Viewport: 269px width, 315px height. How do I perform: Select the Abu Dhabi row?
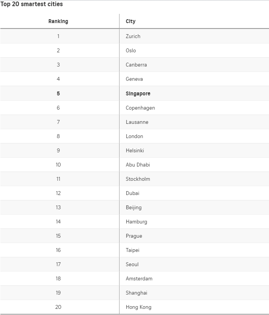pos(134,165)
